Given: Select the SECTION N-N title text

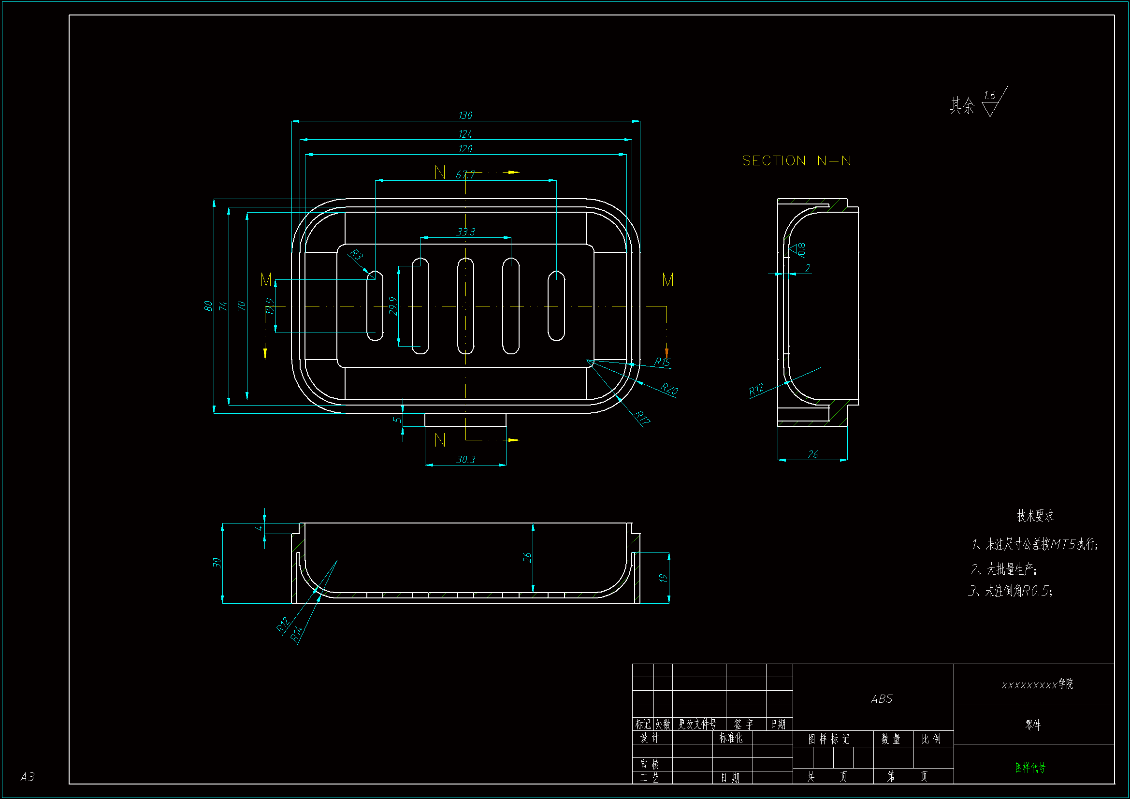Looking at the screenshot, I should point(797,161).
